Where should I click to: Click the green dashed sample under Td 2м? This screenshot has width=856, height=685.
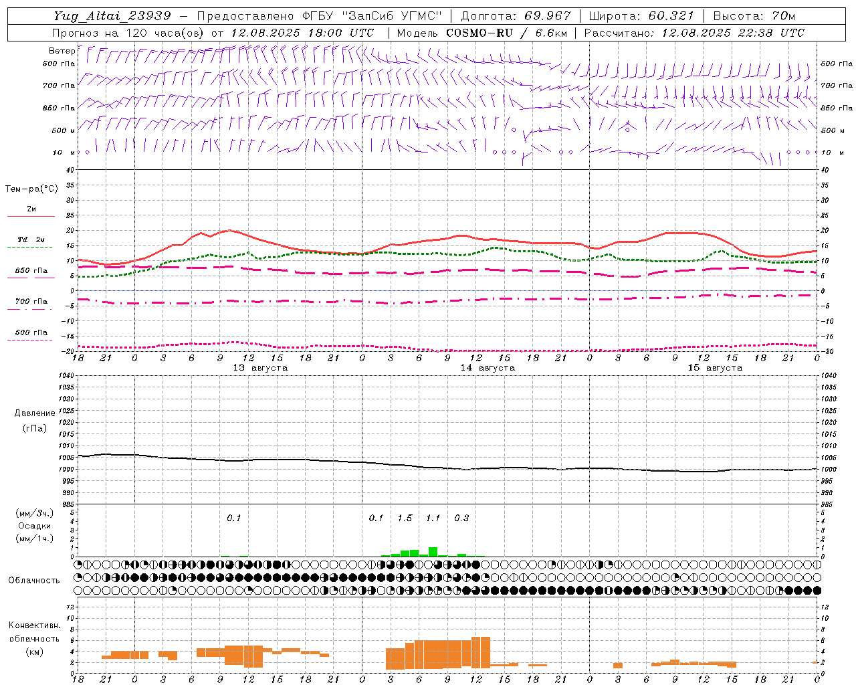pyautogui.click(x=29, y=248)
